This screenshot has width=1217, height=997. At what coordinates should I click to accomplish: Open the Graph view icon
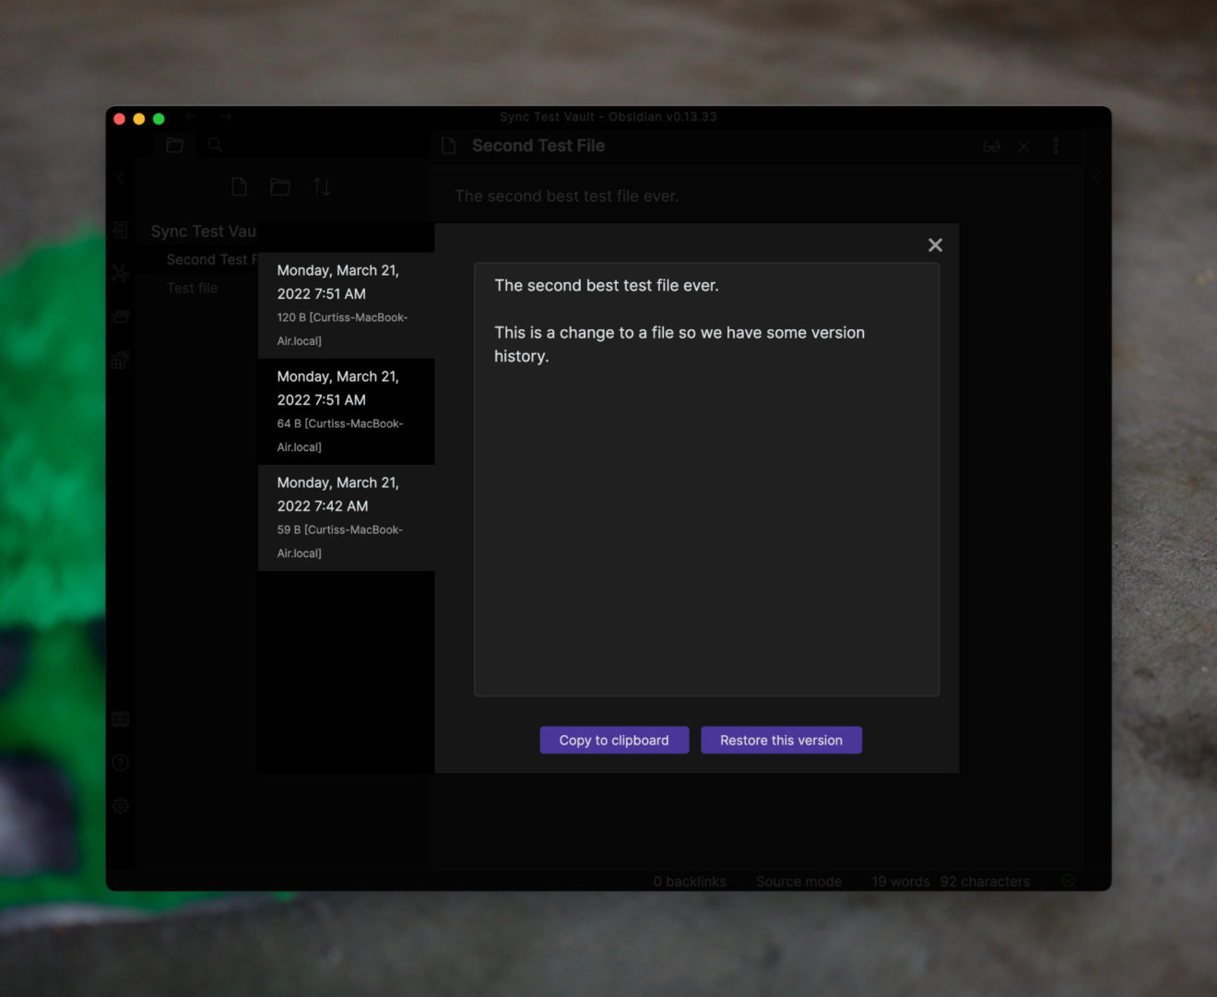[120, 272]
